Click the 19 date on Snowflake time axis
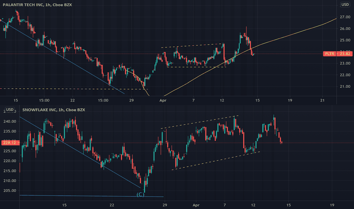This screenshot has height=209, width=354. (x=332, y=205)
